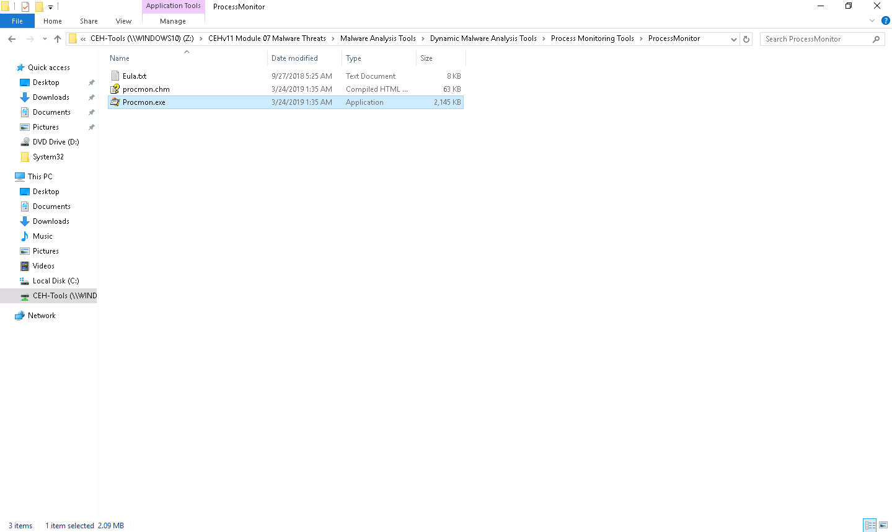The image size is (892, 532).
Task: Click CEH-Tools breadcrumb in address bar
Action: point(142,38)
